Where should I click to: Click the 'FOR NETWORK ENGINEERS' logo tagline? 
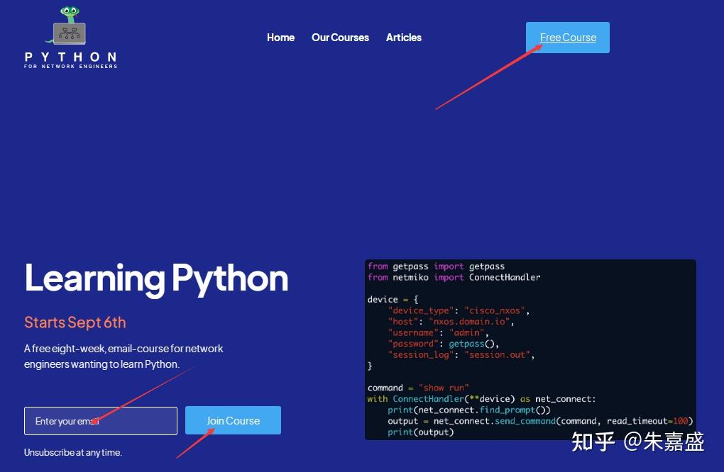click(70, 65)
